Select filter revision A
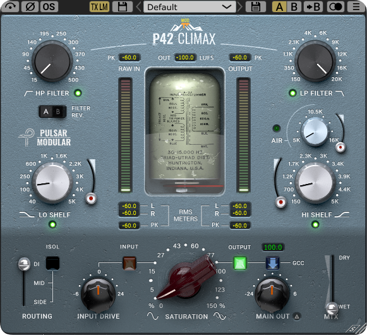The height and width of the screenshot is (335, 367). pos(46,111)
